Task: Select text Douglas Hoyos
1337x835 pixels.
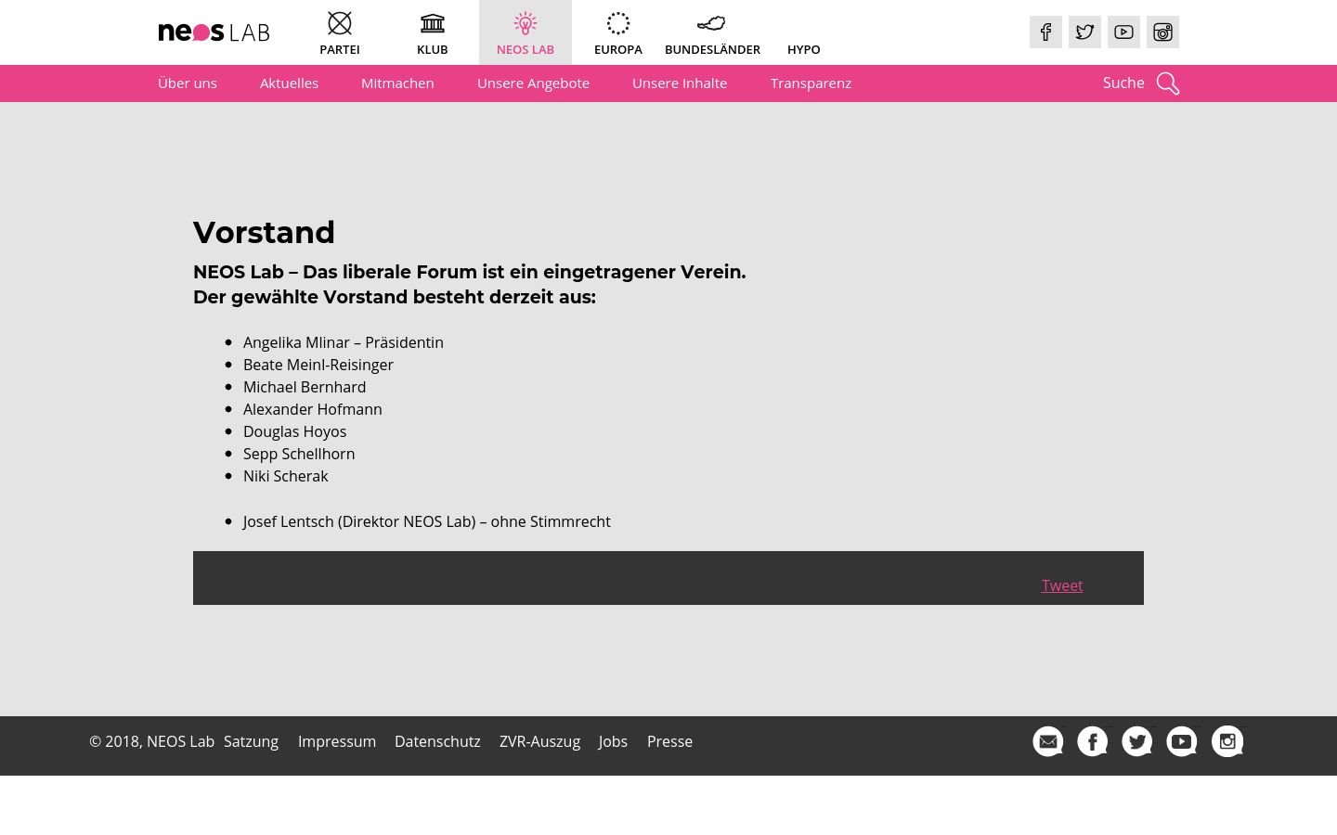Action: 295,431
